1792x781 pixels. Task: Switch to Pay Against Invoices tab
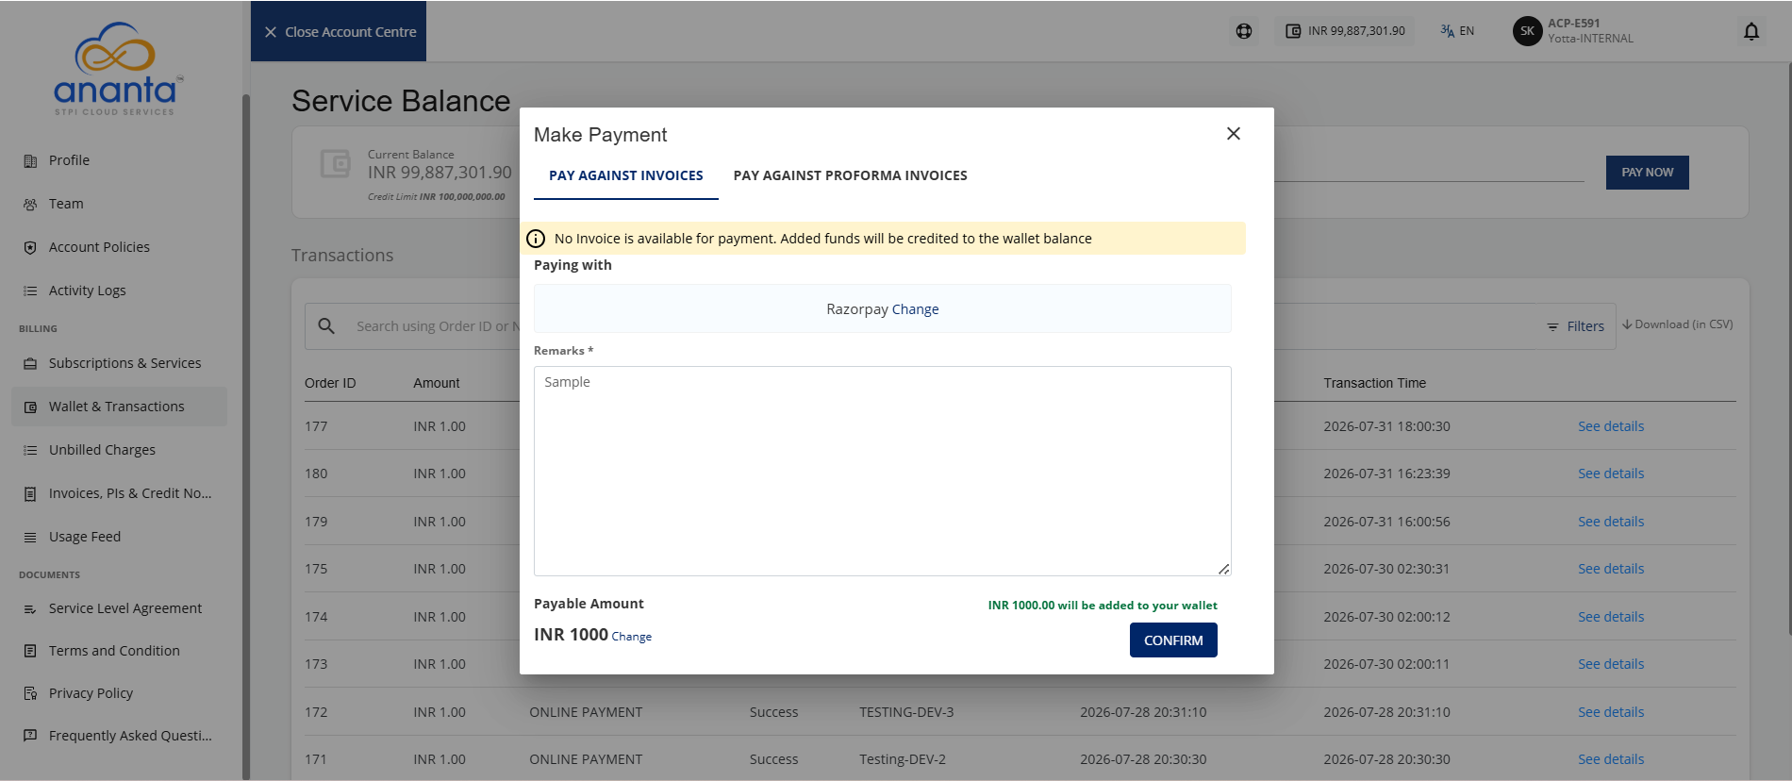pos(626,175)
